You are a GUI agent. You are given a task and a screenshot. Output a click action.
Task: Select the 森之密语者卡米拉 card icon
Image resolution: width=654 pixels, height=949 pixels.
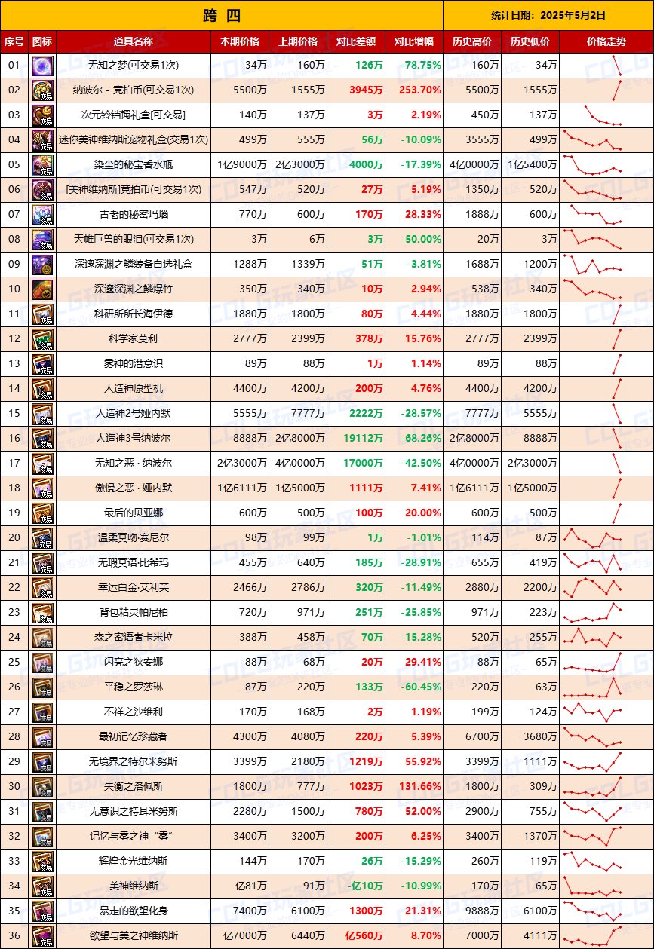click(42, 637)
